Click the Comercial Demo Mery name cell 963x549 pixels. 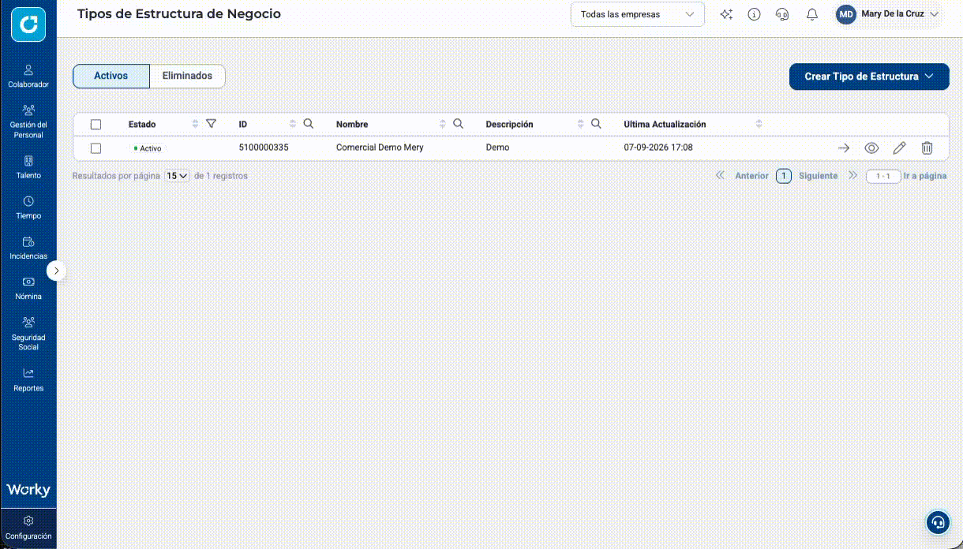point(380,148)
